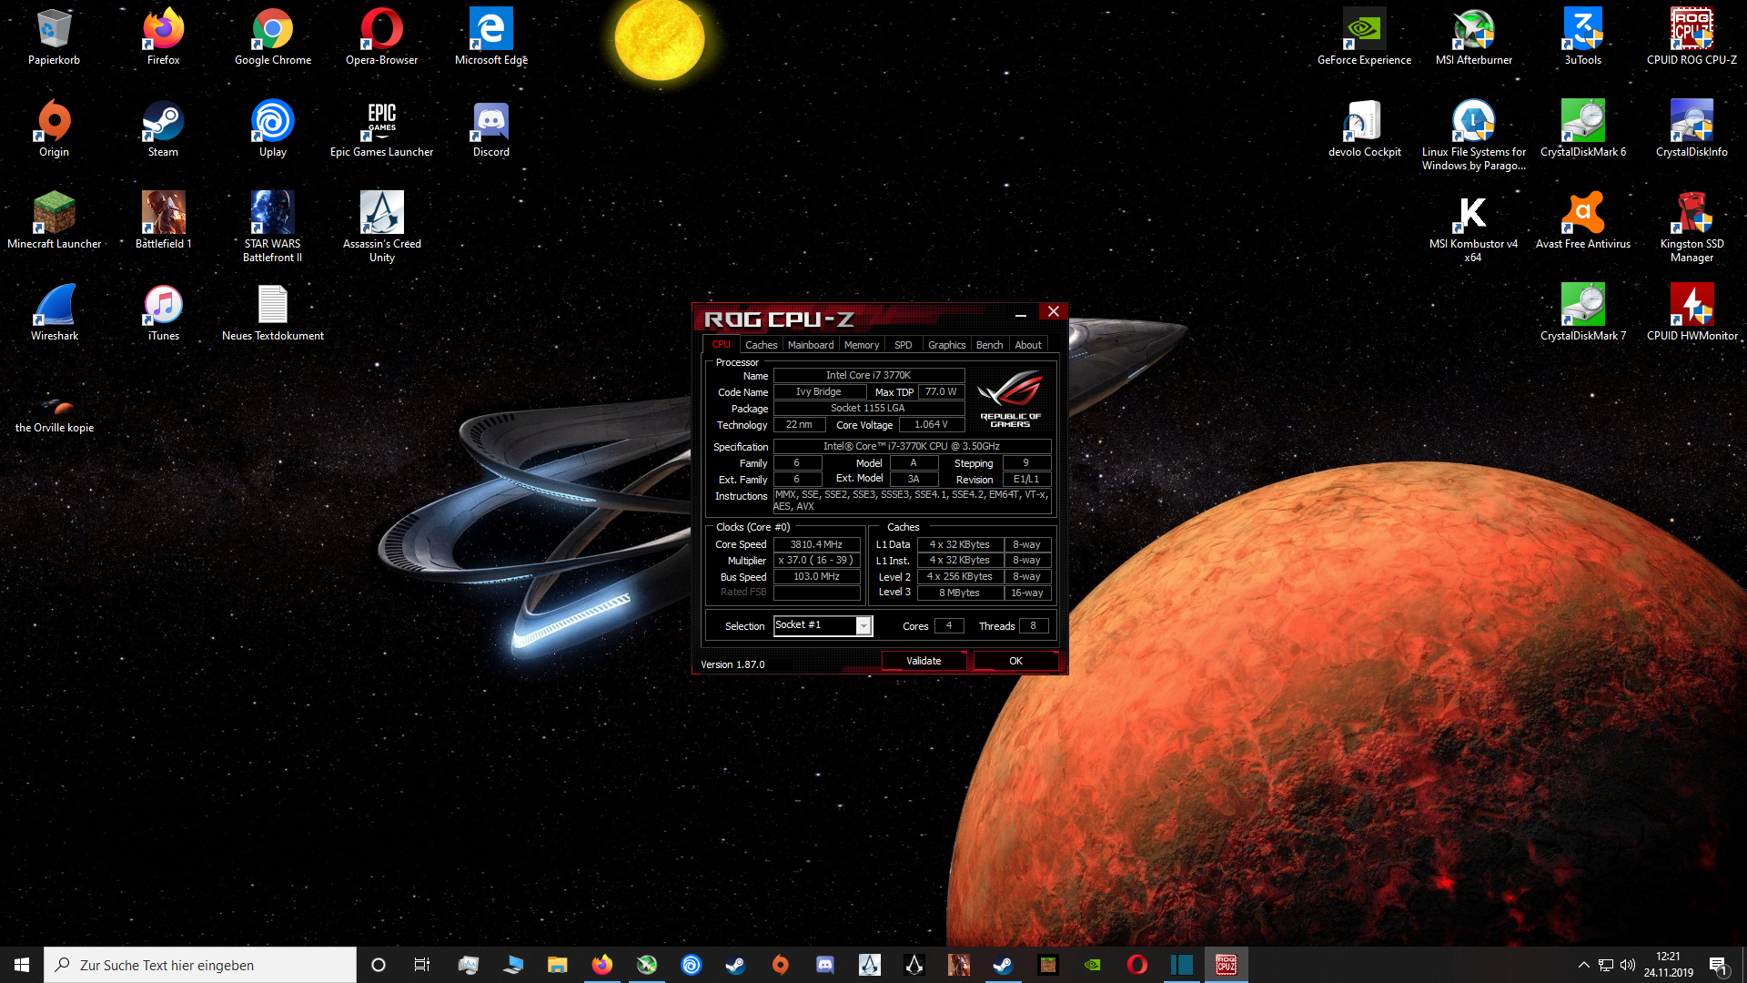Viewport: 1747px width, 983px height.
Task: Open the Papierkorb recycle bin icon
Action: (x=54, y=37)
